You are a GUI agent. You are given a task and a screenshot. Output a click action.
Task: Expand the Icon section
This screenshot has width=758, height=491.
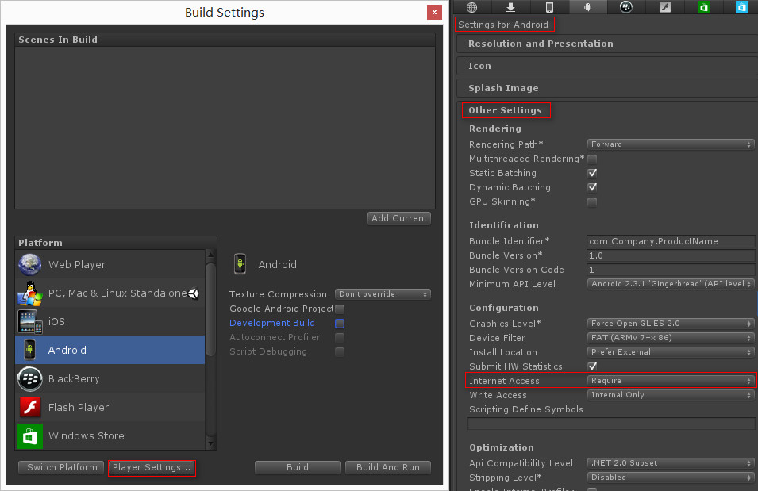pyautogui.click(x=607, y=66)
